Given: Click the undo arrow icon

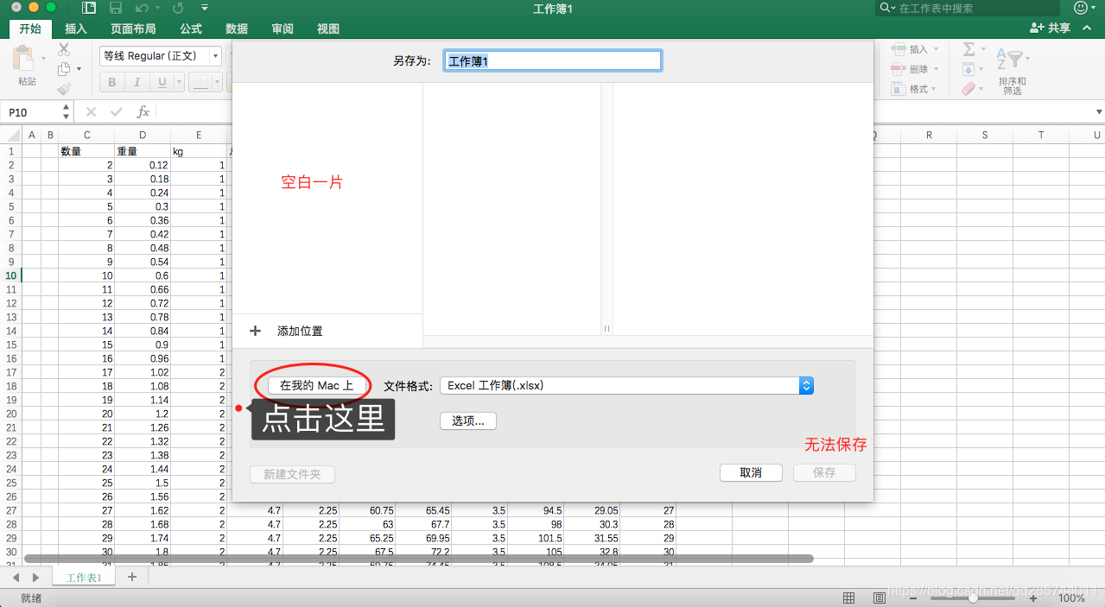Looking at the screenshot, I should (142, 9).
